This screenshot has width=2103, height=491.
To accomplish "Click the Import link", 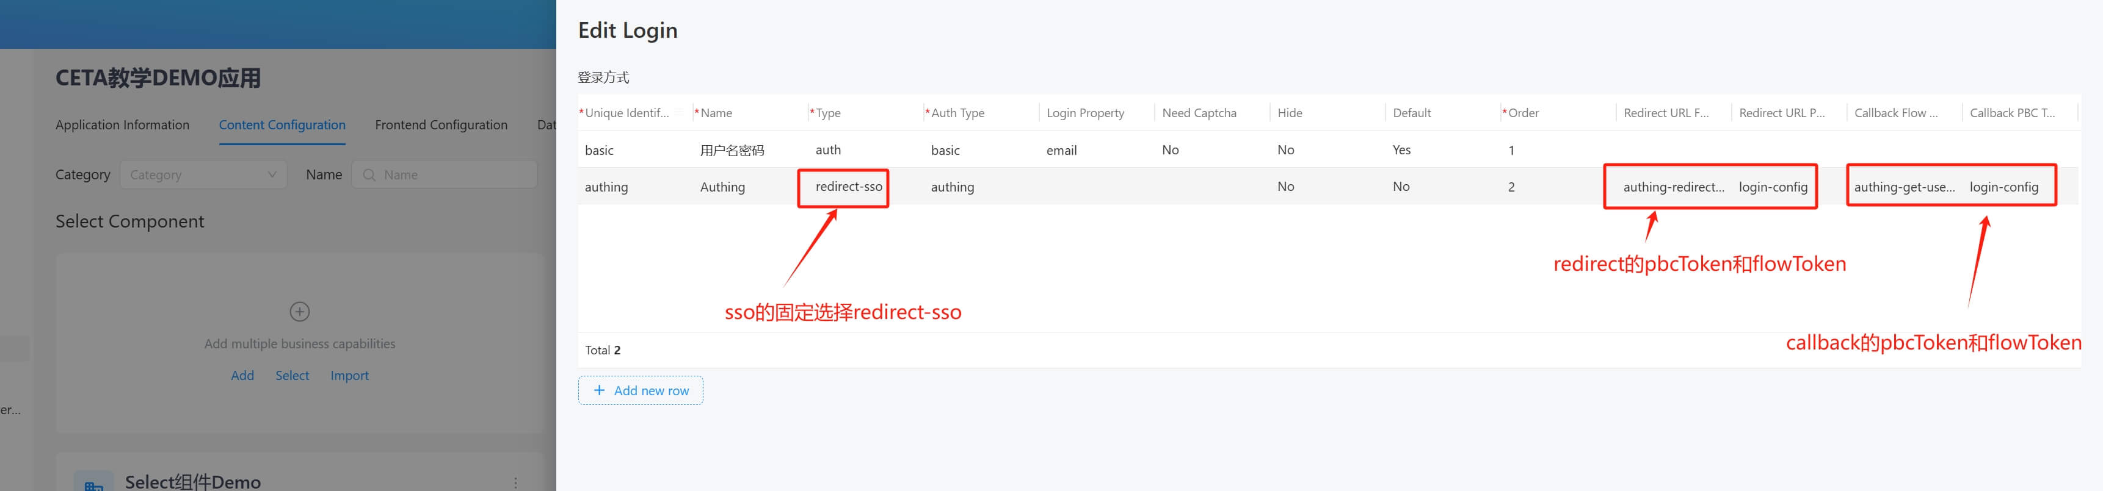I will 349,375.
